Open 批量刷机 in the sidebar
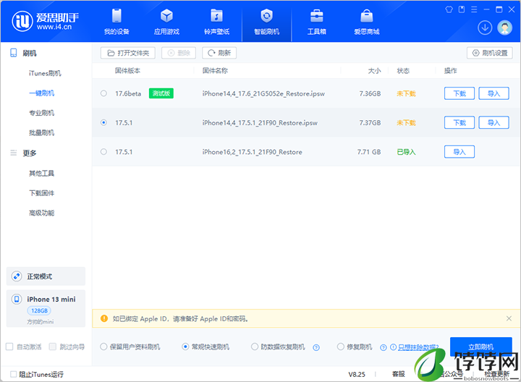This screenshot has height=382, width=521. (x=41, y=133)
